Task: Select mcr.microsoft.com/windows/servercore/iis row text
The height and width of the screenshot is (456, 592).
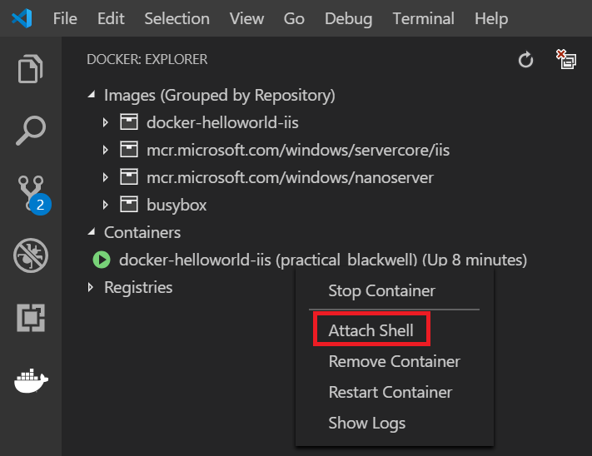Action: tap(298, 150)
